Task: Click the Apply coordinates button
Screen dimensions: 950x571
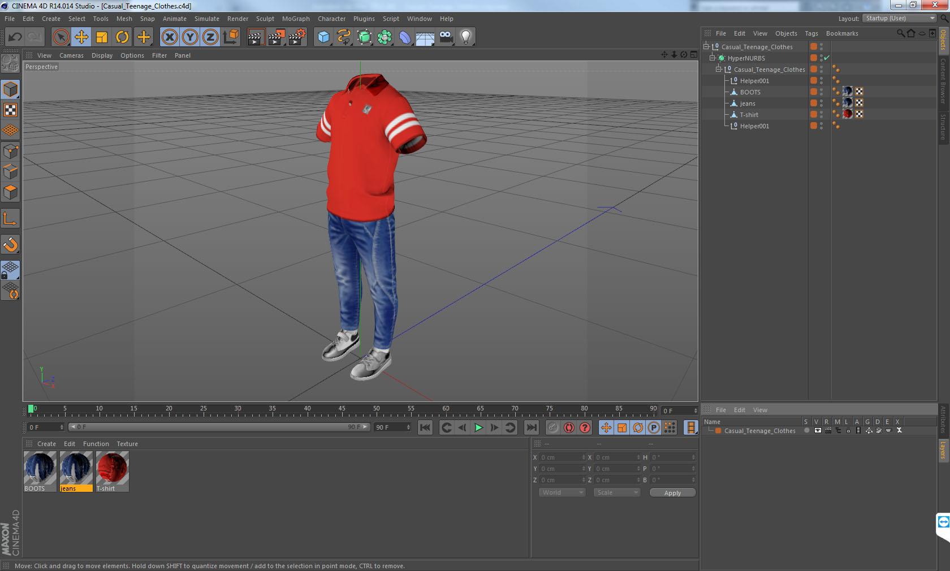Action: coord(672,493)
